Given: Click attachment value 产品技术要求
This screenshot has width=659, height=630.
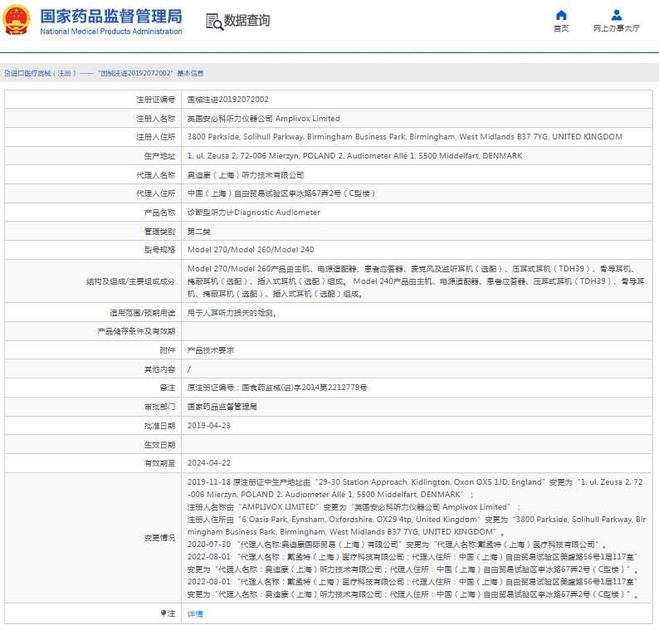Looking at the screenshot, I should click(x=211, y=350).
